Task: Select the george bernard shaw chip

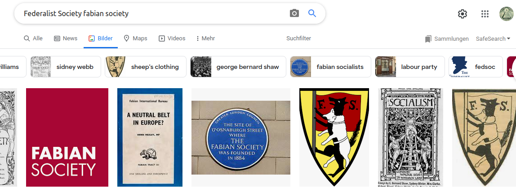Action: click(238, 67)
